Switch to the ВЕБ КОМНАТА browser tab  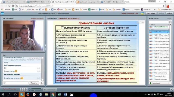pyautogui.click(x=38, y=2)
